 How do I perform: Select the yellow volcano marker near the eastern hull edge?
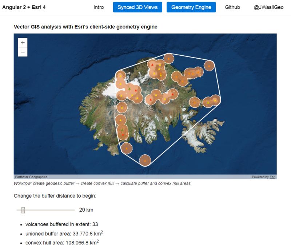click(x=216, y=99)
